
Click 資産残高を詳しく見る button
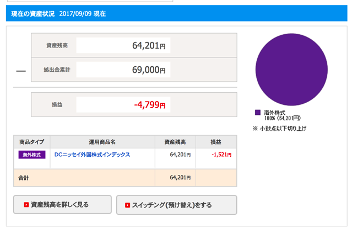[62, 204]
